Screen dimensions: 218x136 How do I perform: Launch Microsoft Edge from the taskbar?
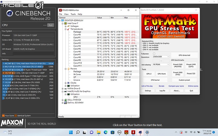point(106,132)
